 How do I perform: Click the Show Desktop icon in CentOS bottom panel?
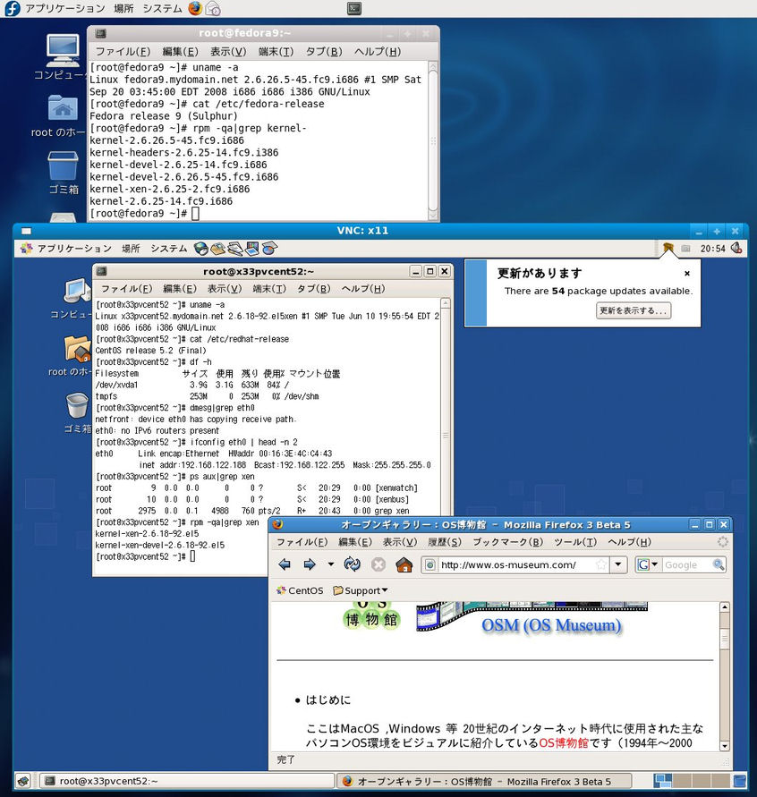(x=23, y=780)
